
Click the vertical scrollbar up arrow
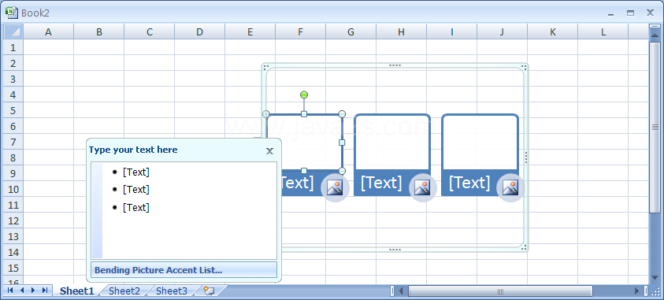tap(655, 36)
